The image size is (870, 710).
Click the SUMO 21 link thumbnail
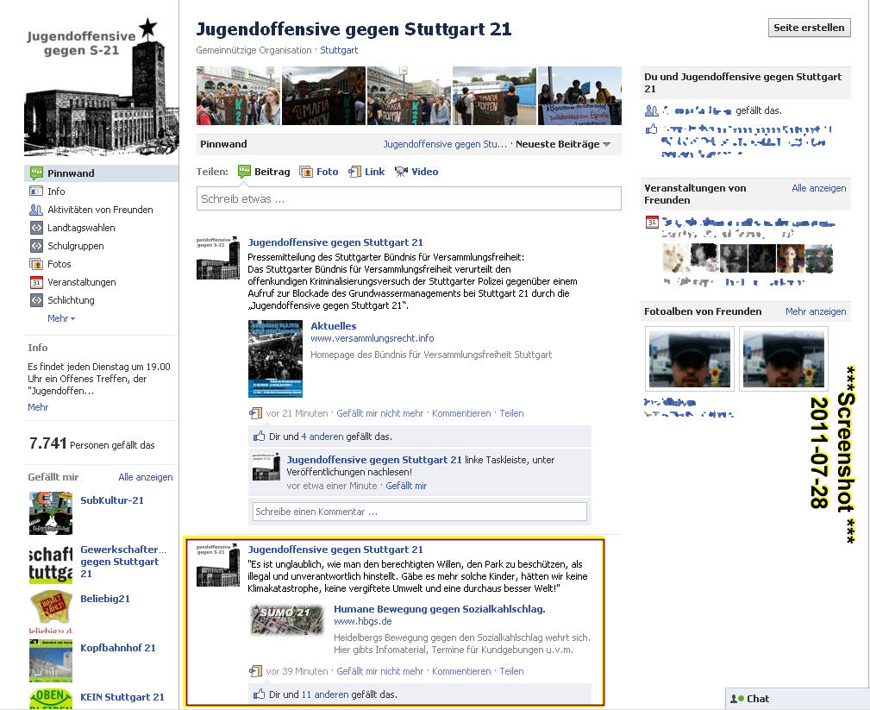click(x=287, y=619)
